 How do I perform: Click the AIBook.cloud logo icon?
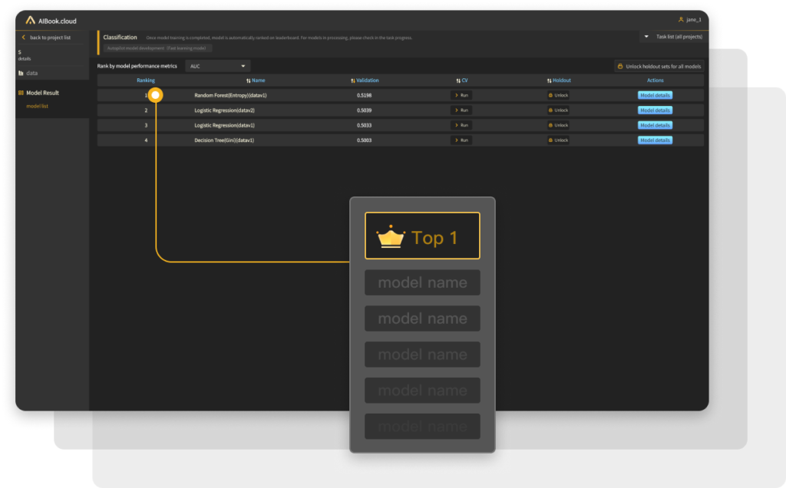point(31,20)
